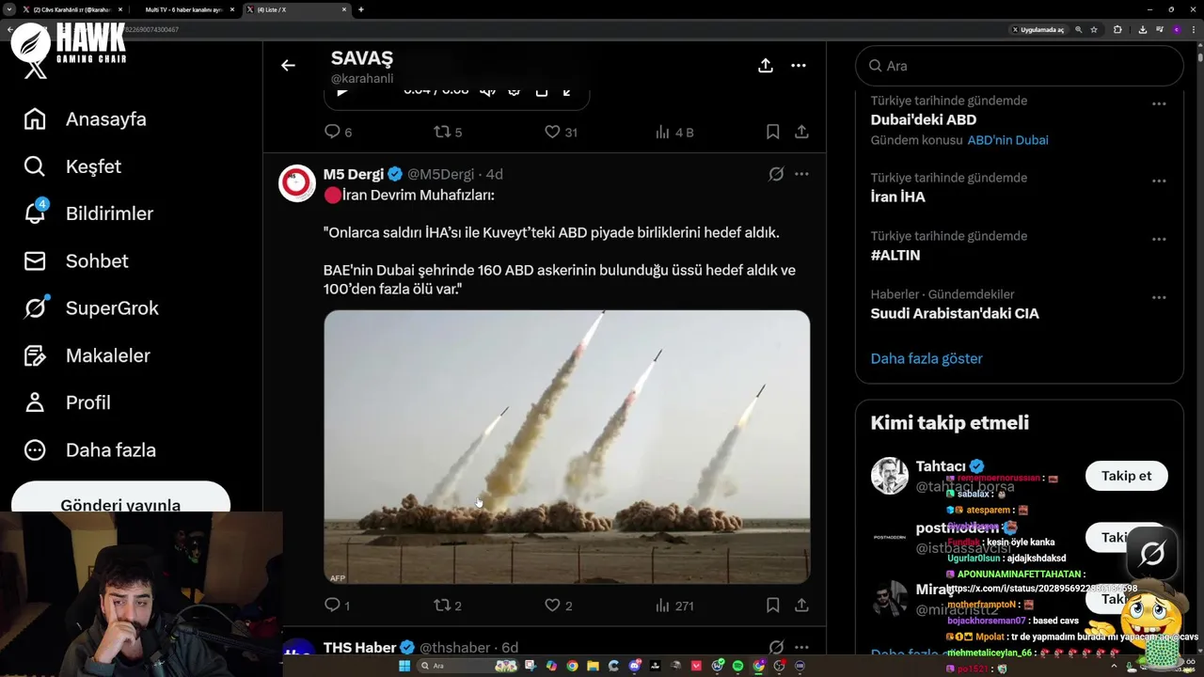Open M5 Dergi profile avatar
The image size is (1204, 677).
297,183
